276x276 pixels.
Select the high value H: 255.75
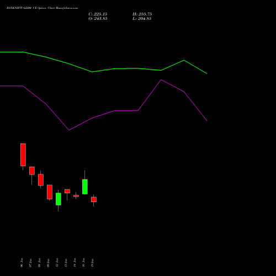point(142,14)
